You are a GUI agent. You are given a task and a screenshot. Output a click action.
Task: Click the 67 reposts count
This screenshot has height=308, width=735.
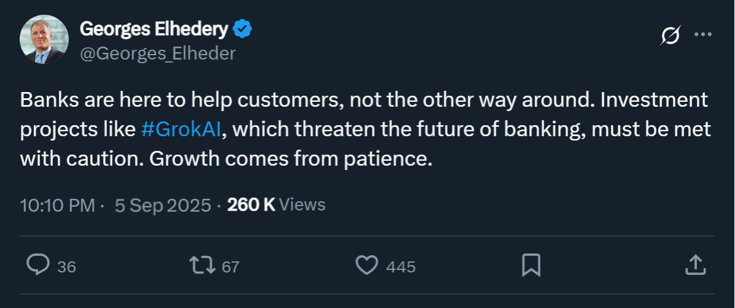point(230,267)
